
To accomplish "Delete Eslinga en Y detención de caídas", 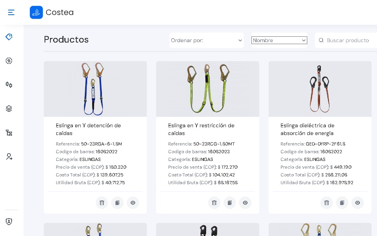I will click(x=102, y=203).
